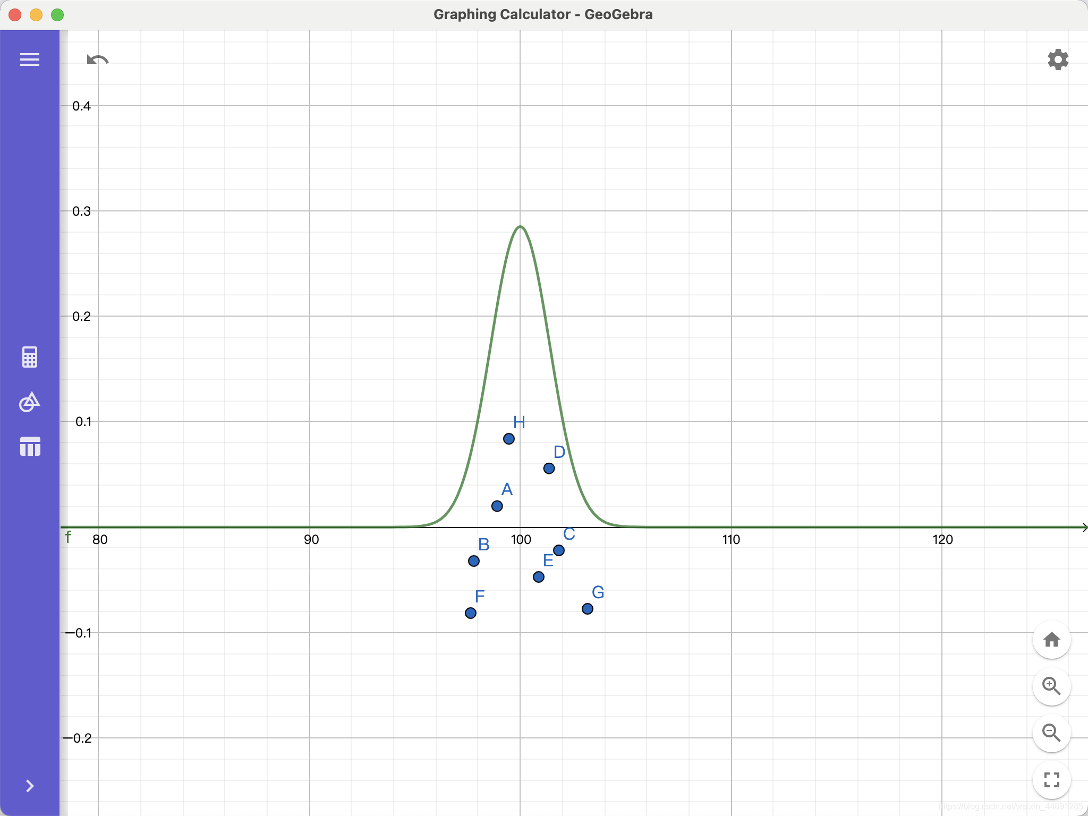
Task: Click point A below the curve
Action: click(497, 506)
